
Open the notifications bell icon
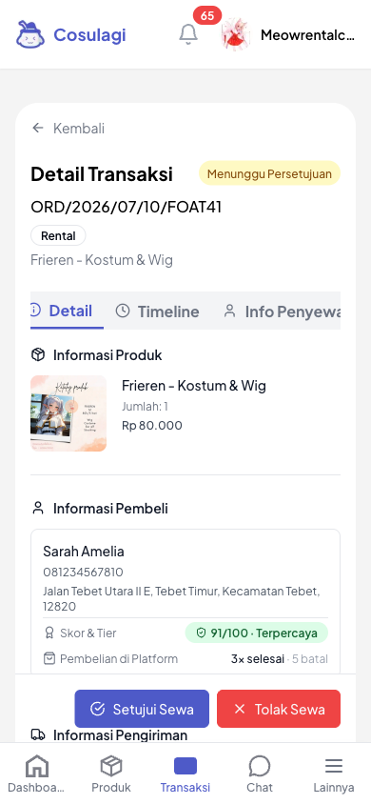point(188,34)
